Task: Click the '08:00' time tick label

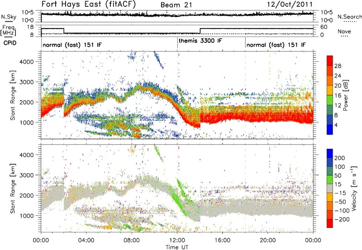Action: click(x=132, y=240)
